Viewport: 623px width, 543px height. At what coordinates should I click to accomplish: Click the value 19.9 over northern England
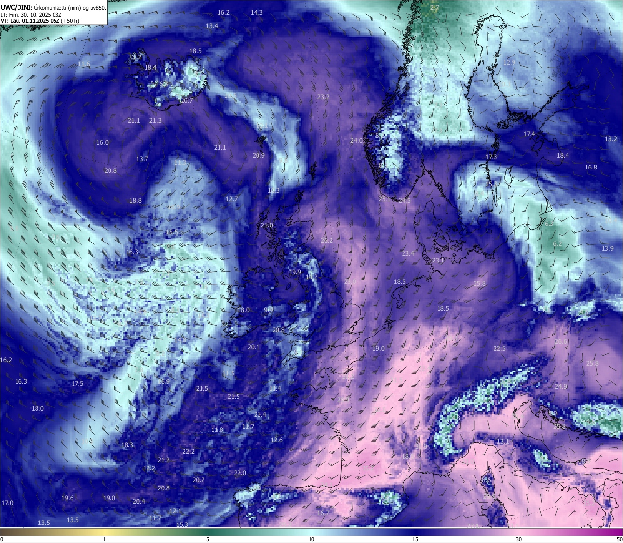295,272
